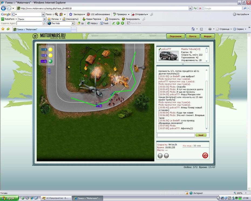Click the 132 заблокировано popup blocker
The image size is (251, 201).
pos(99,14)
